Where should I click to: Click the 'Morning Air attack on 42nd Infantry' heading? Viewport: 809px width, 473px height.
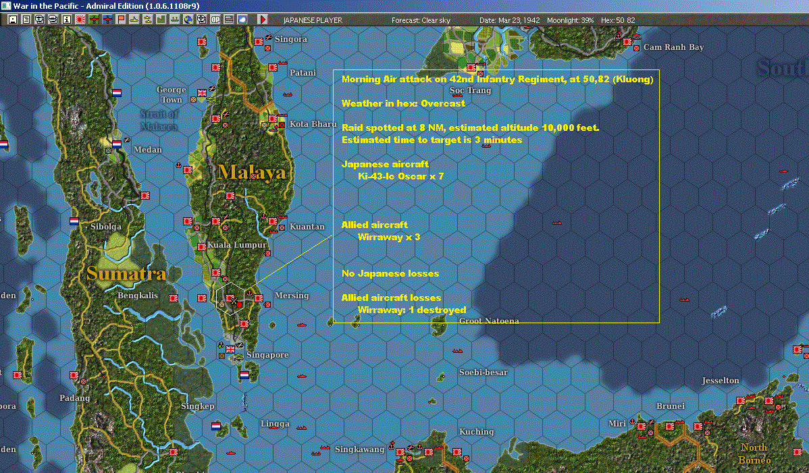pos(498,79)
